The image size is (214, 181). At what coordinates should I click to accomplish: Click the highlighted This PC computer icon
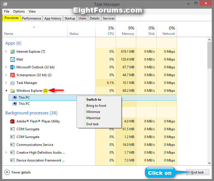(x=15, y=98)
